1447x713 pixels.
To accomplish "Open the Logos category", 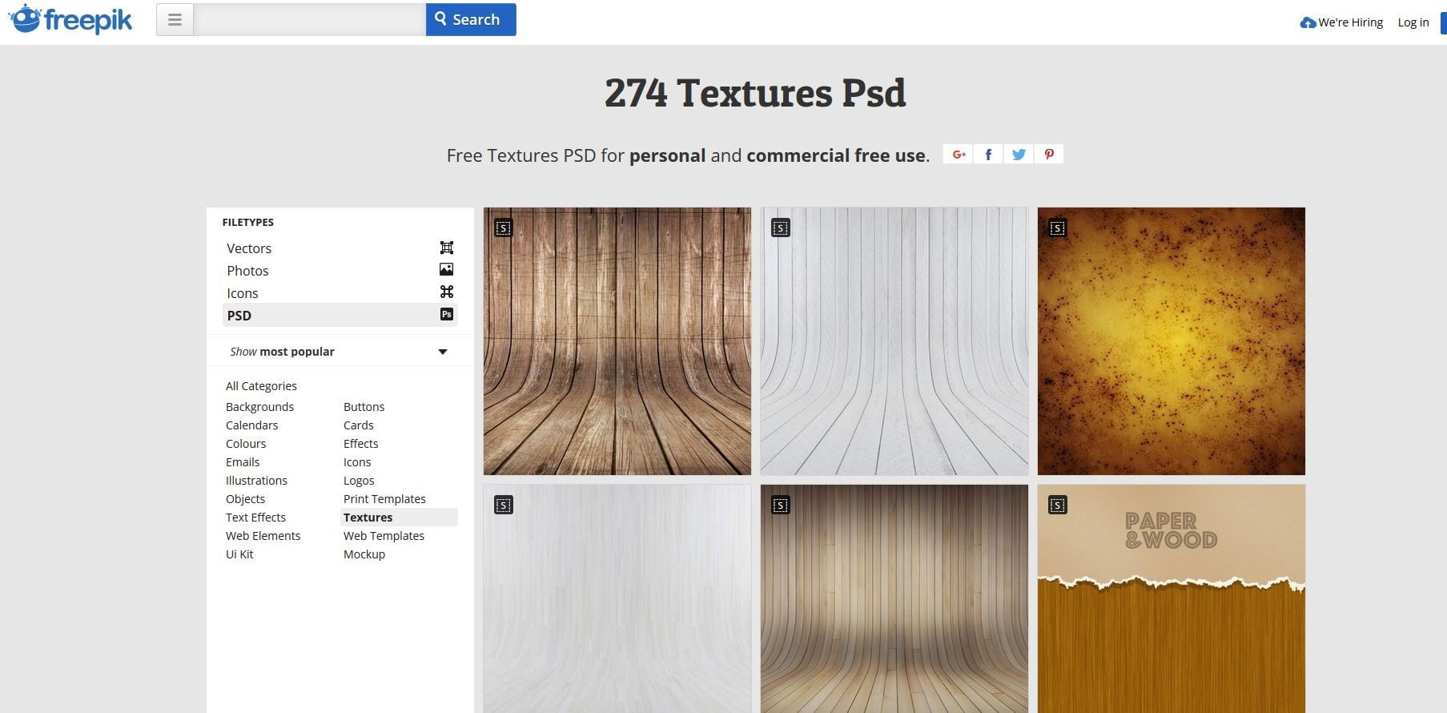I will [359, 481].
